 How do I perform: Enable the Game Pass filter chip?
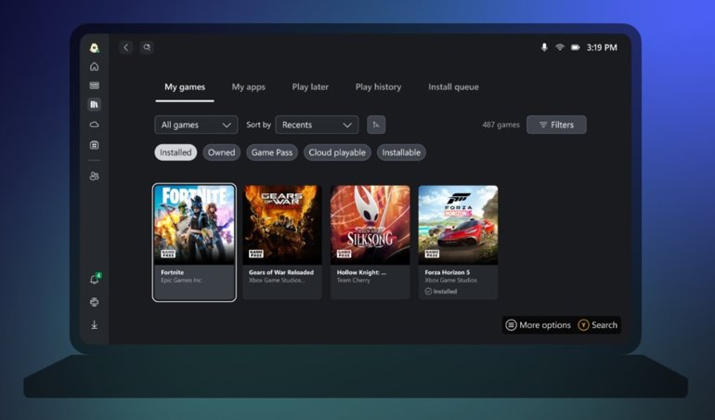(x=274, y=152)
